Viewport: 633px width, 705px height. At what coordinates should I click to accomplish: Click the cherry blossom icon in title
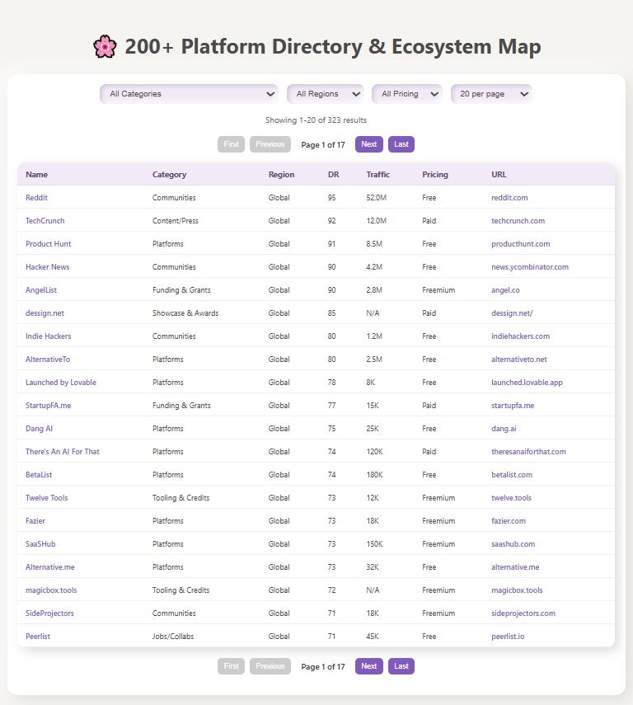click(x=105, y=46)
